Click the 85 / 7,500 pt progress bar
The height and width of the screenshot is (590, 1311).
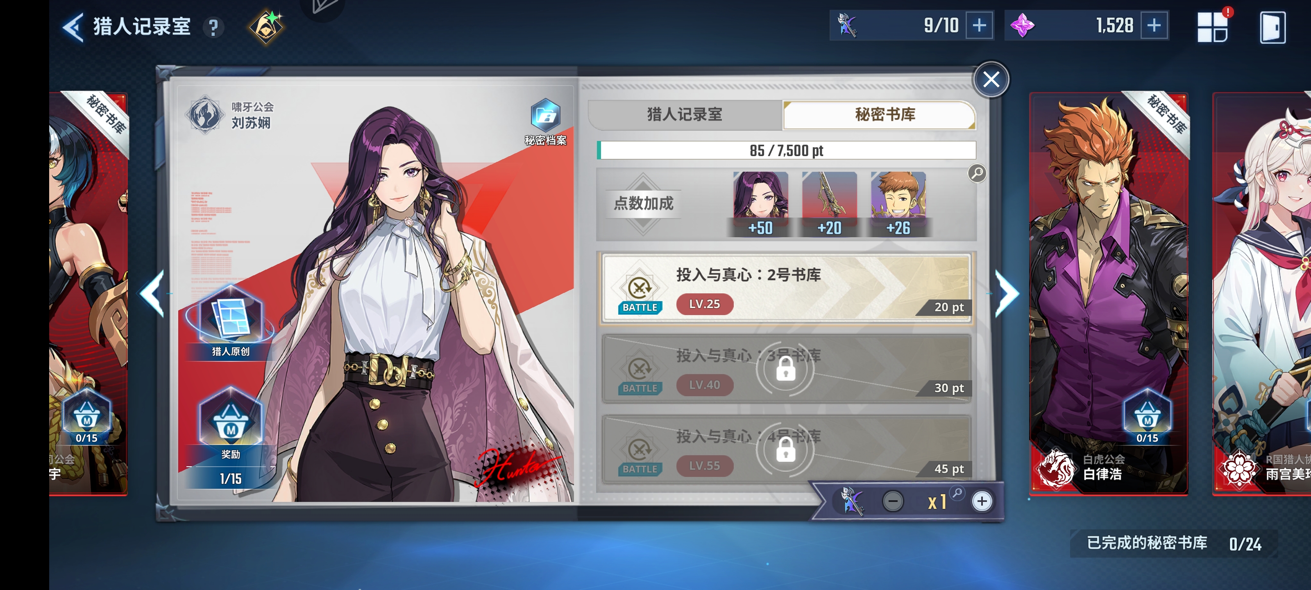coord(786,151)
